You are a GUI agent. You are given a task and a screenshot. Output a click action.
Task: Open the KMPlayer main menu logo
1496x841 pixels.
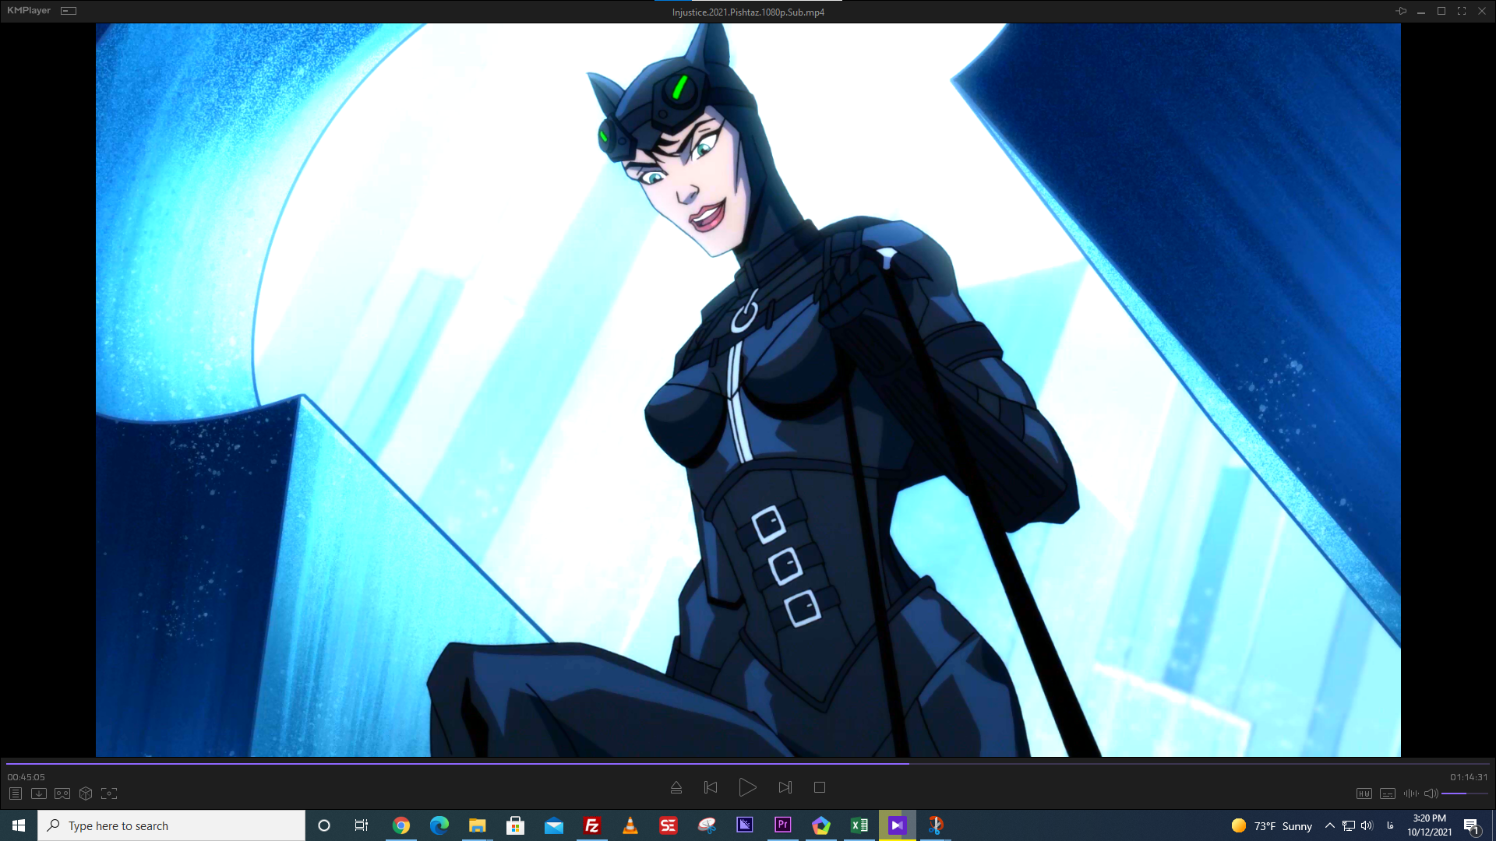[x=28, y=11]
